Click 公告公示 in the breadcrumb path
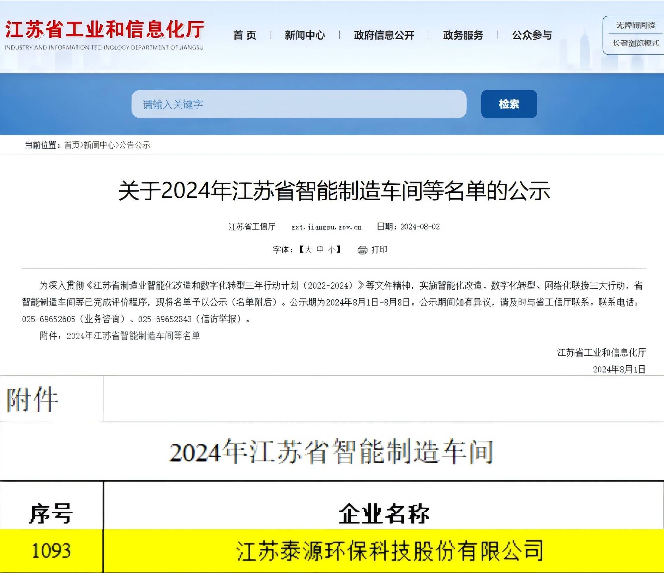The width and height of the screenshot is (664, 573). pos(135,145)
